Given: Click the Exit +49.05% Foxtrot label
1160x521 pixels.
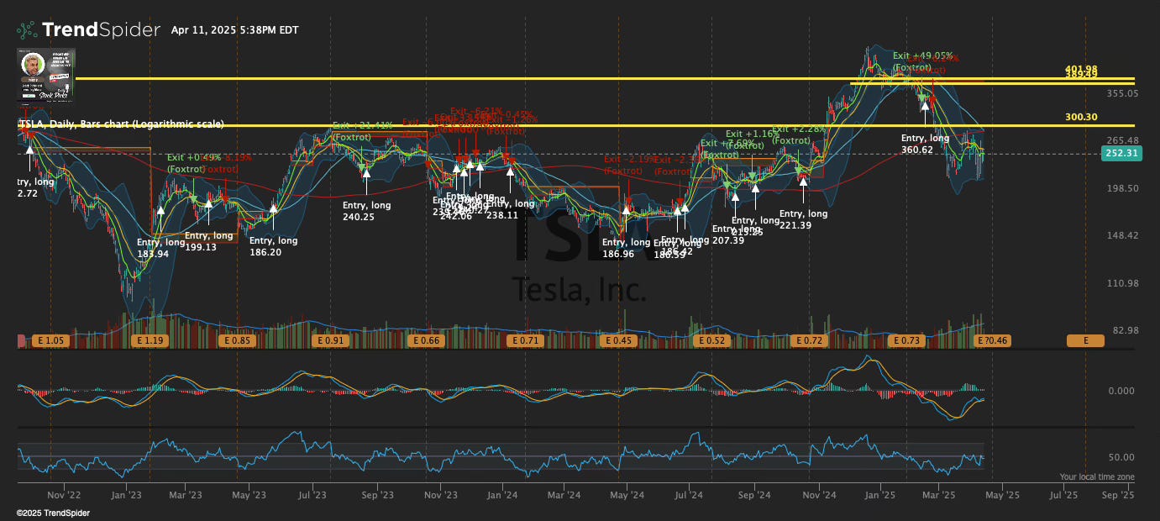Looking at the screenshot, I should pyautogui.click(x=921, y=61).
